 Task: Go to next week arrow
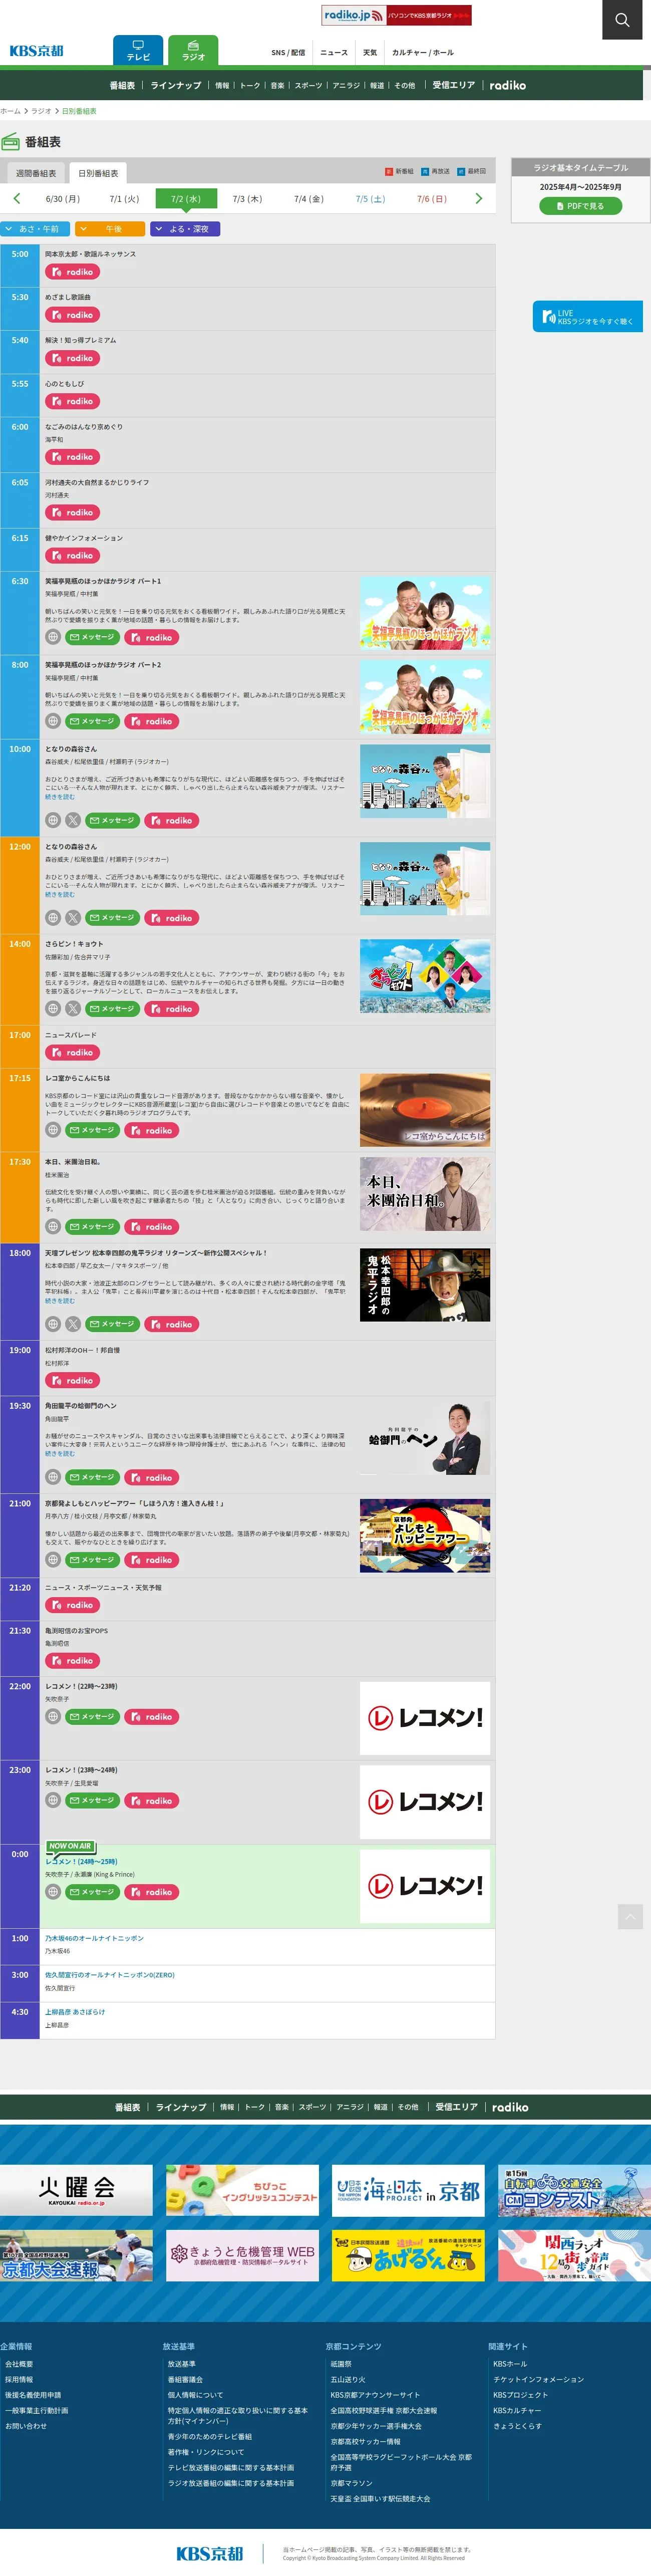(478, 199)
